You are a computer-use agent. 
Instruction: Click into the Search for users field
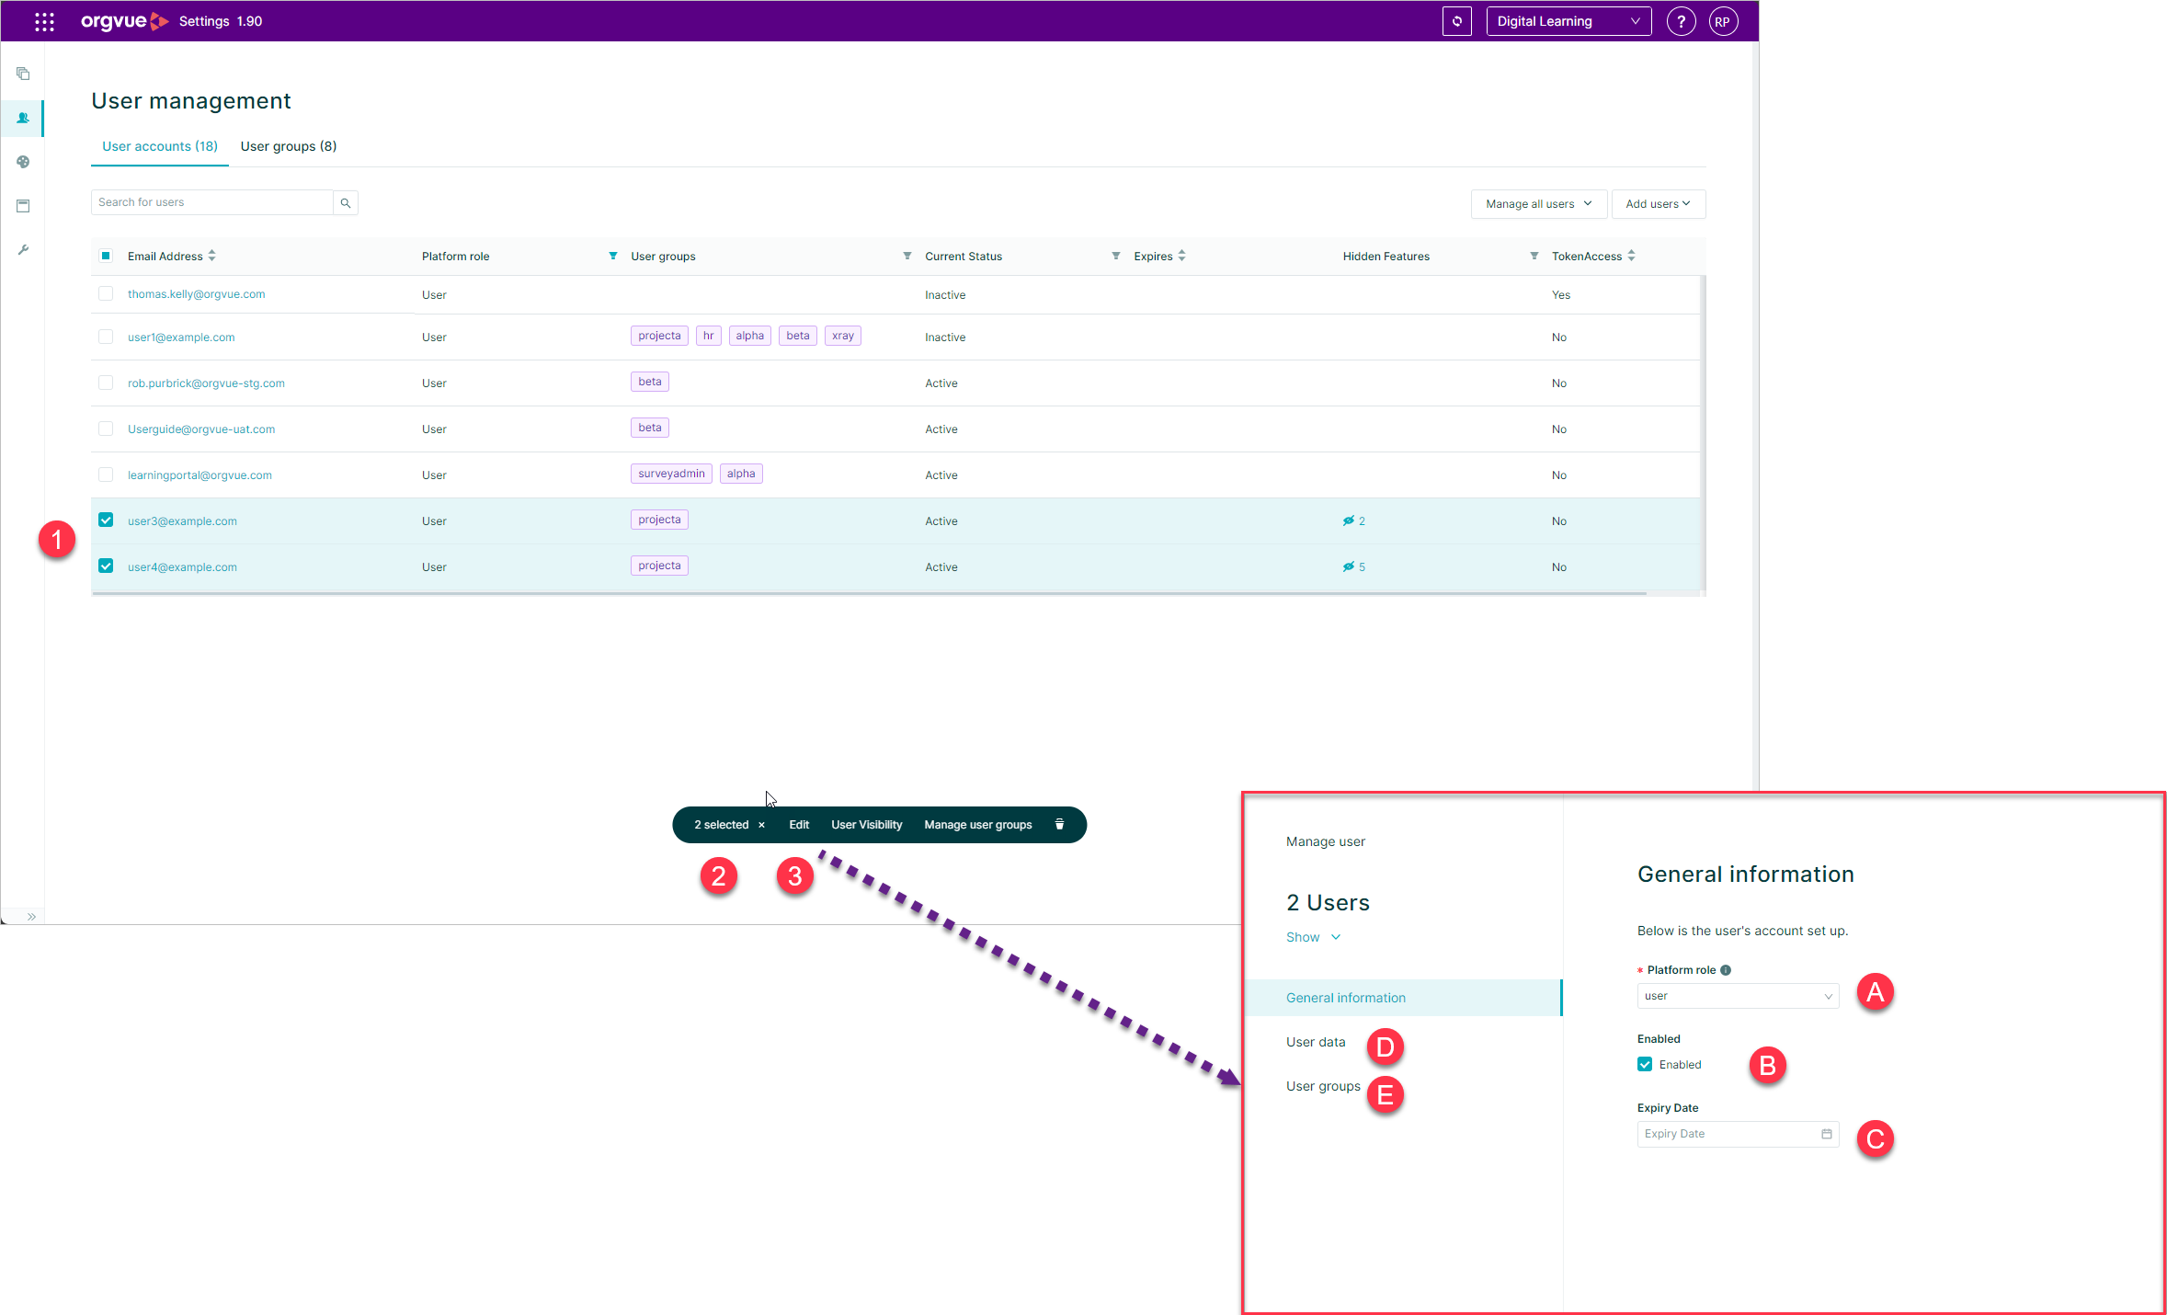click(212, 202)
